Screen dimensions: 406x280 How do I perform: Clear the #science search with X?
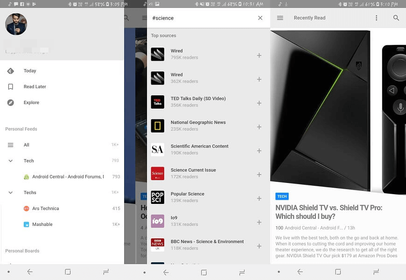[260, 18]
